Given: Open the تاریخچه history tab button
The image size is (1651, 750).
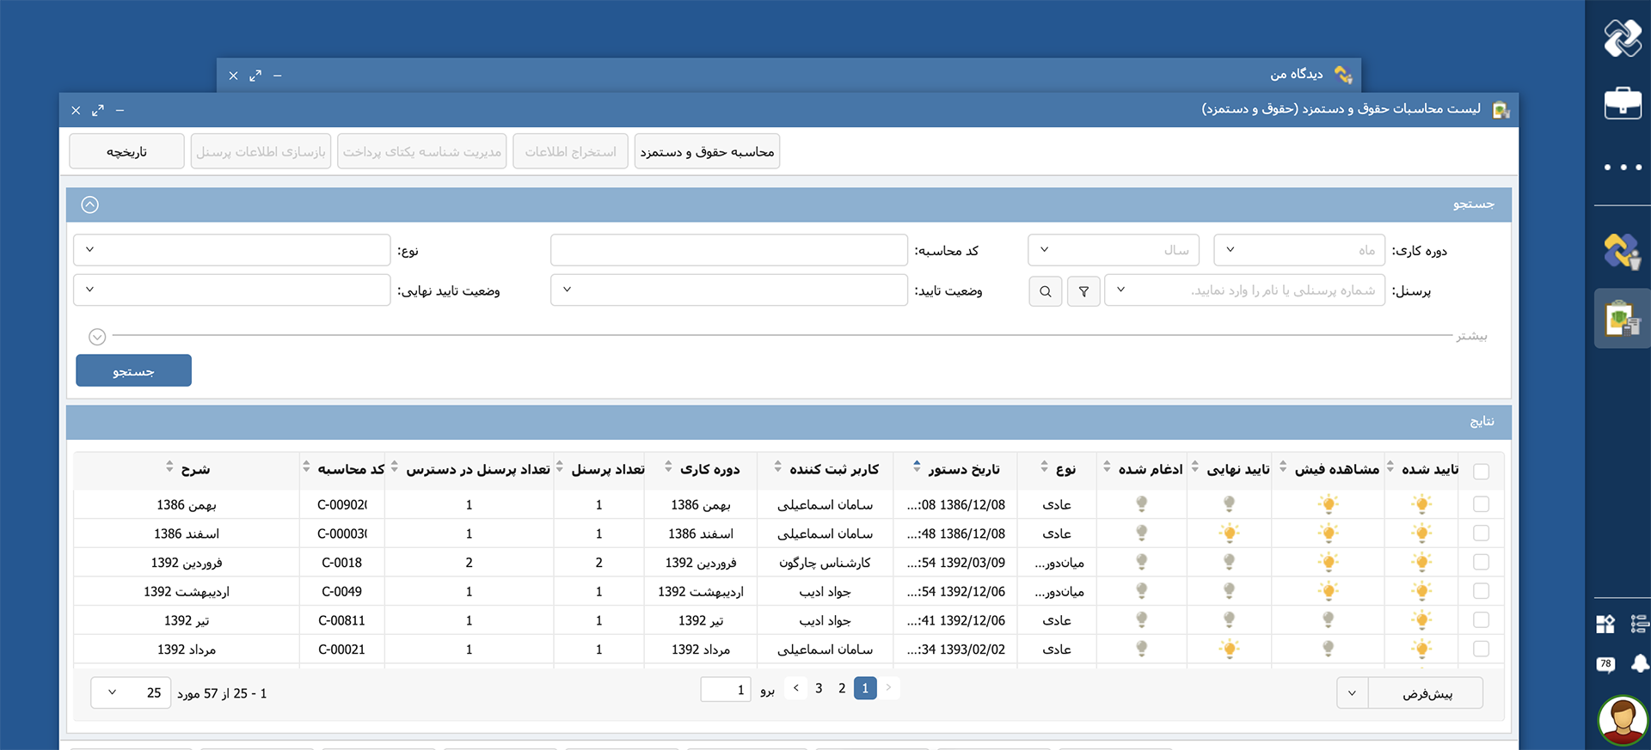Looking at the screenshot, I should coord(126,151).
